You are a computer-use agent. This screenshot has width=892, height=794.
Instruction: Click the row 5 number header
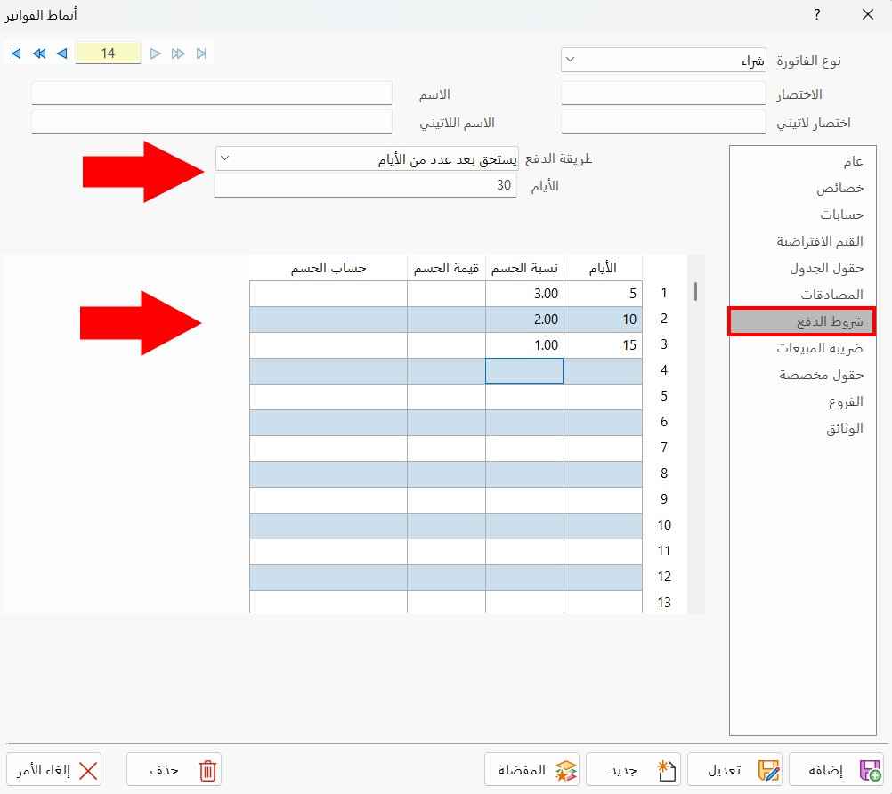pos(664,396)
